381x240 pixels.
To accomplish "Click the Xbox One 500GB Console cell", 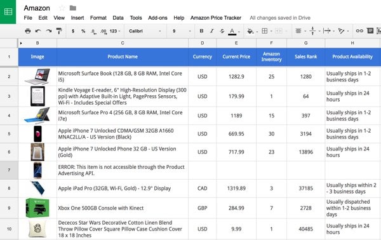I will point(123,208).
